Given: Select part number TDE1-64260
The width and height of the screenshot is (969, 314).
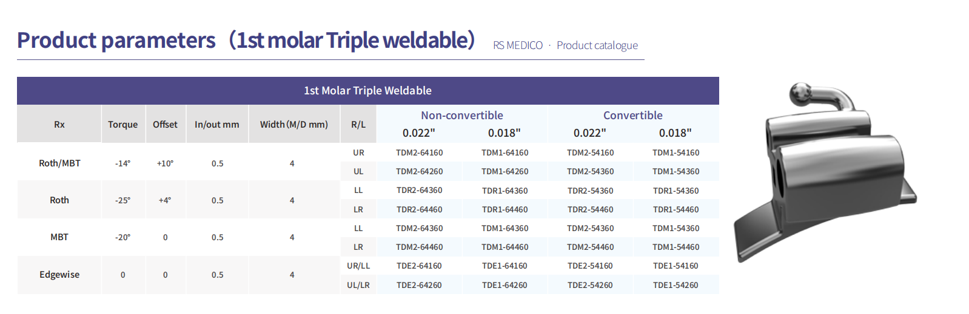Looking at the screenshot, I should coord(505,285).
